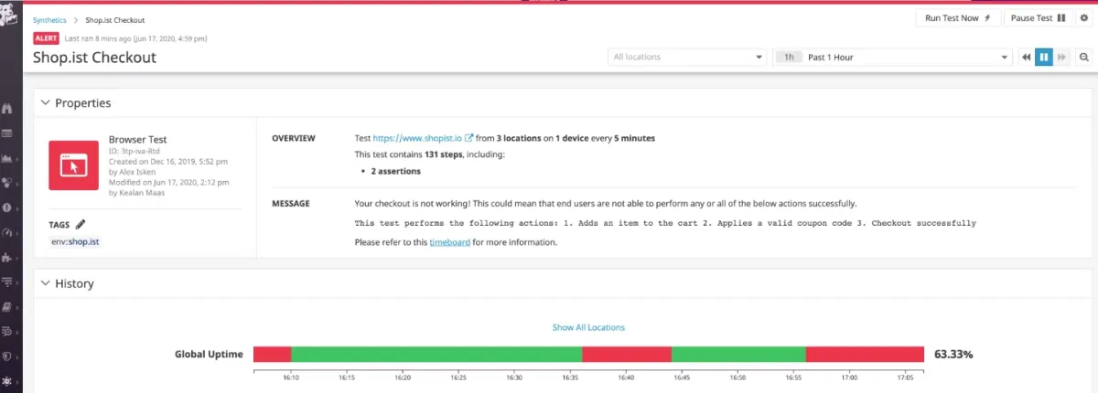This screenshot has height=393, width=1098.
Task: Click the external link icon beside shopist.io
Action: (x=469, y=138)
